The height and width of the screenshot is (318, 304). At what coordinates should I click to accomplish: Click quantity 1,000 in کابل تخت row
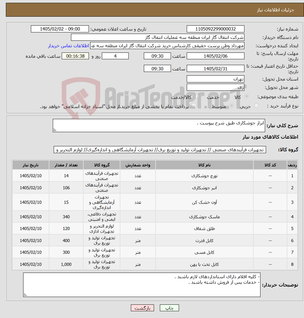pyautogui.click(x=66, y=264)
